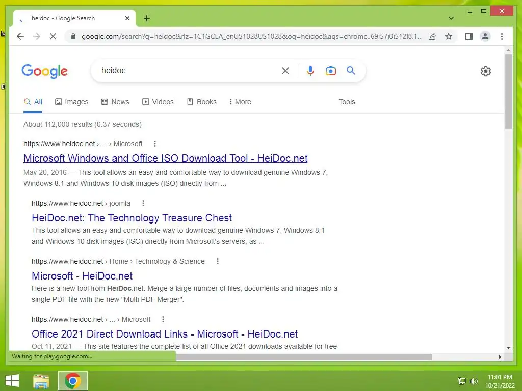
Task: Close the heidoc Google Search tab
Action: pyautogui.click(x=127, y=18)
